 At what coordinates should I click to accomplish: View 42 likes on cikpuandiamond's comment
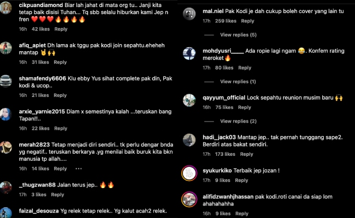[x=40, y=29]
